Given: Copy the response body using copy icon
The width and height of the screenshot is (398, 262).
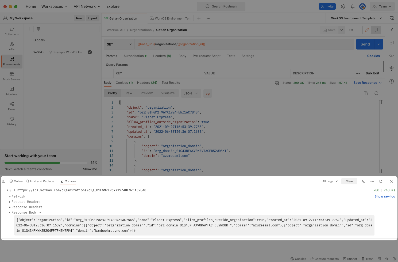Looking at the screenshot, I should coord(366,93).
